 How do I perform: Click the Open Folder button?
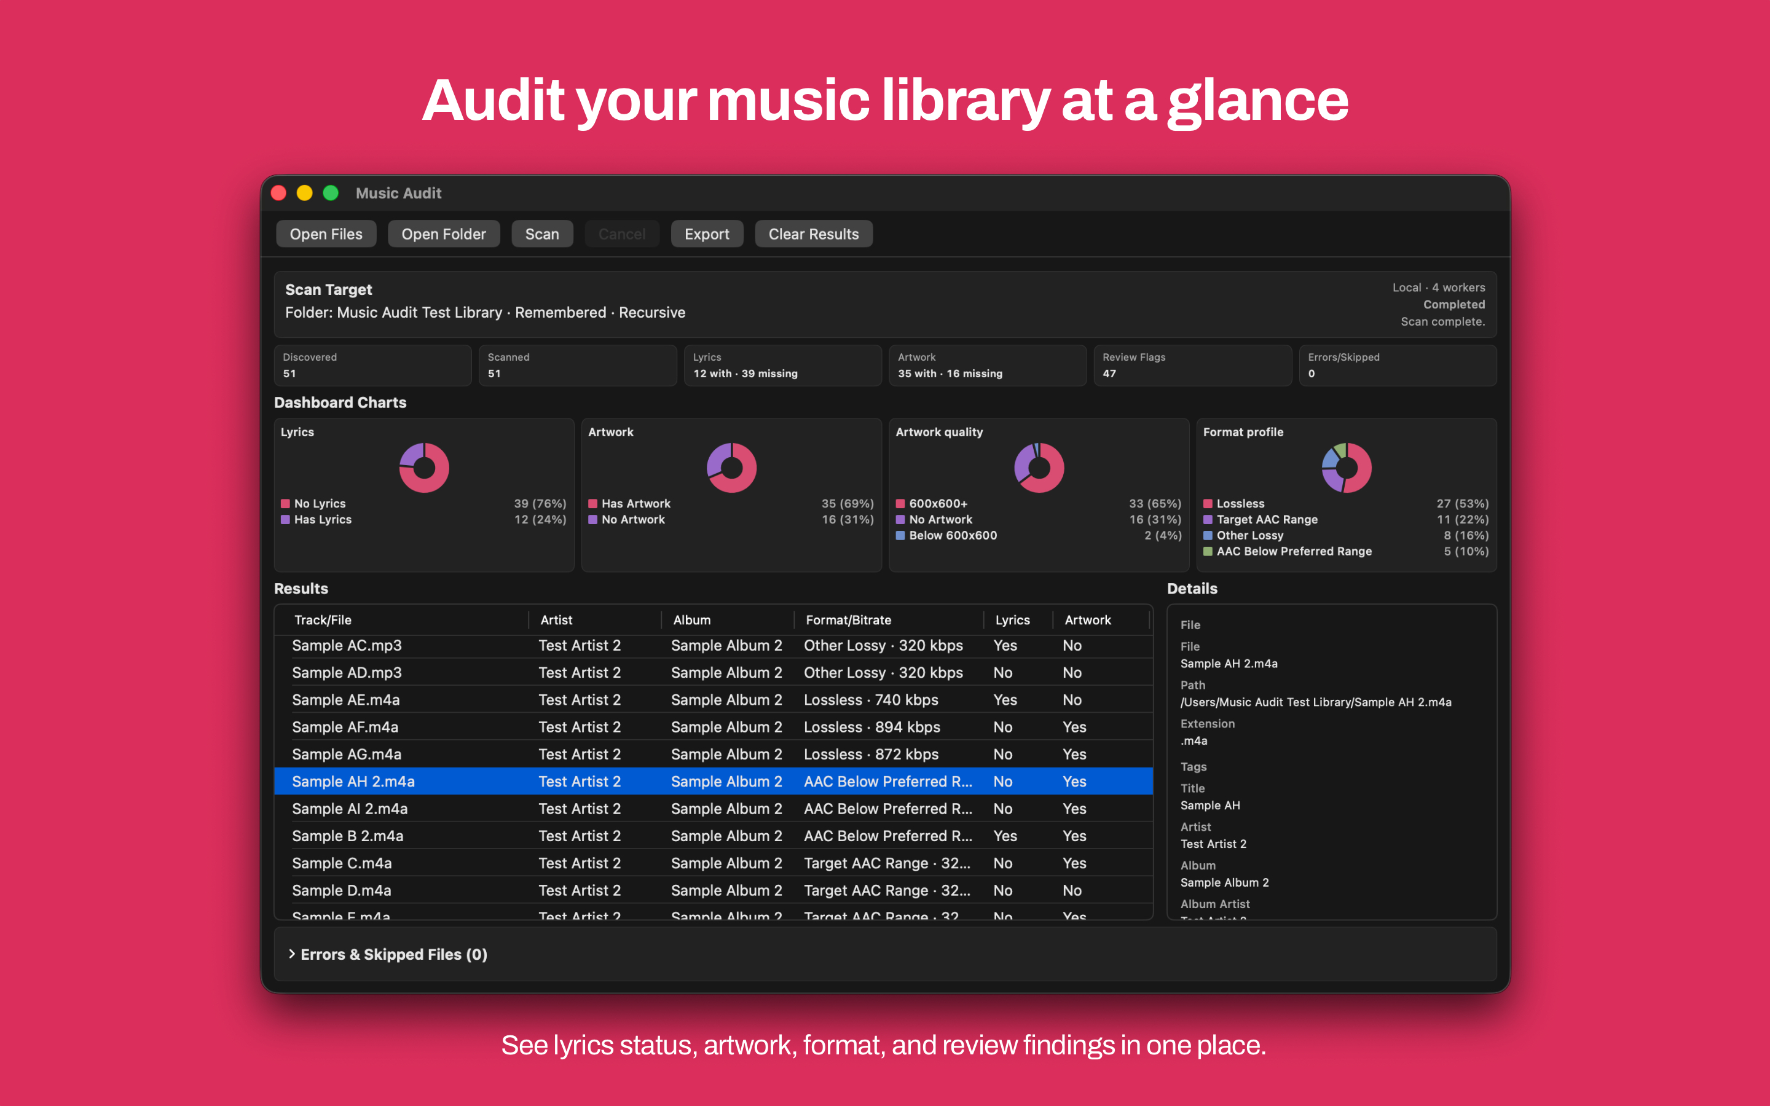pyautogui.click(x=443, y=234)
